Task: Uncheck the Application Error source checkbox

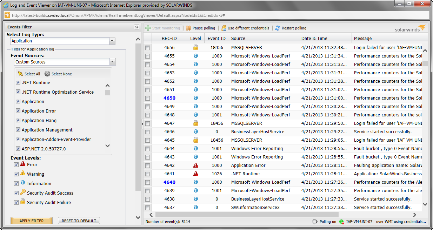Action: [18, 111]
